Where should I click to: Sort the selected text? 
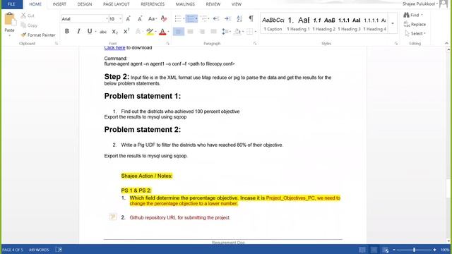click(239, 19)
